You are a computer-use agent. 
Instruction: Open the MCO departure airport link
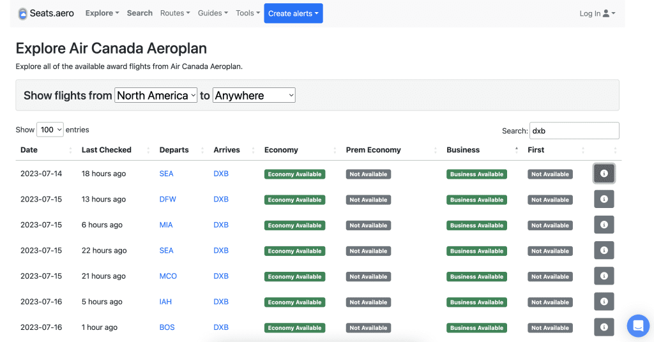[168, 276]
